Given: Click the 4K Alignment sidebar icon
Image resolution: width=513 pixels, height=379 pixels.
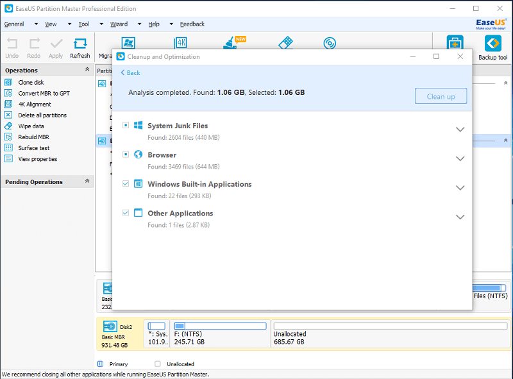Looking at the screenshot, I should coord(8,104).
